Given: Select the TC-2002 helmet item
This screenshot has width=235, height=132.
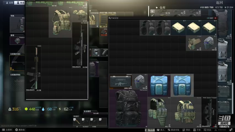Looking at the screenshot, I should [x=80, y=14].
